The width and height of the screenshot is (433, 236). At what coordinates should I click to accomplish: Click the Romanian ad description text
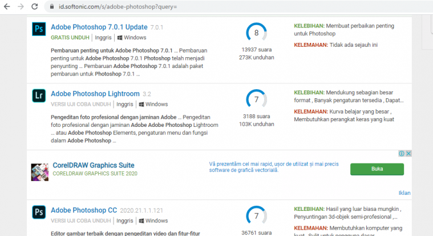coord(274,167)
